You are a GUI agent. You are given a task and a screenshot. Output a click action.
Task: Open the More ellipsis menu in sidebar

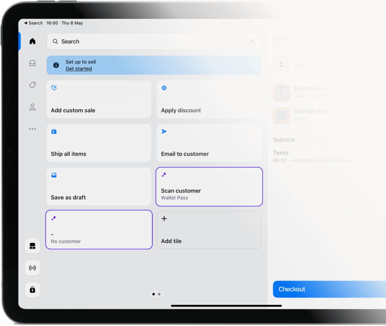pyautogui.click(x=32, y=129)
